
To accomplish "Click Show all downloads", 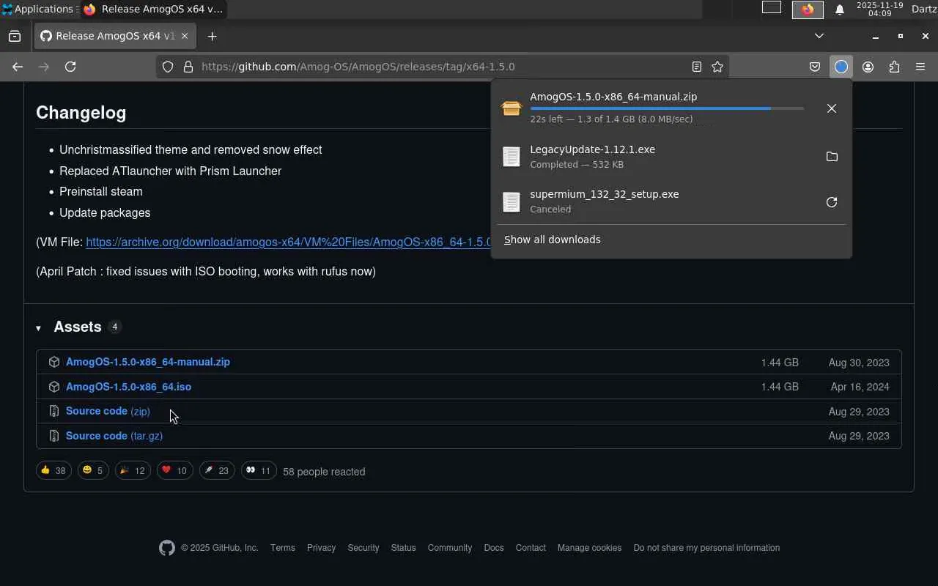I will (x=553, y=240).
